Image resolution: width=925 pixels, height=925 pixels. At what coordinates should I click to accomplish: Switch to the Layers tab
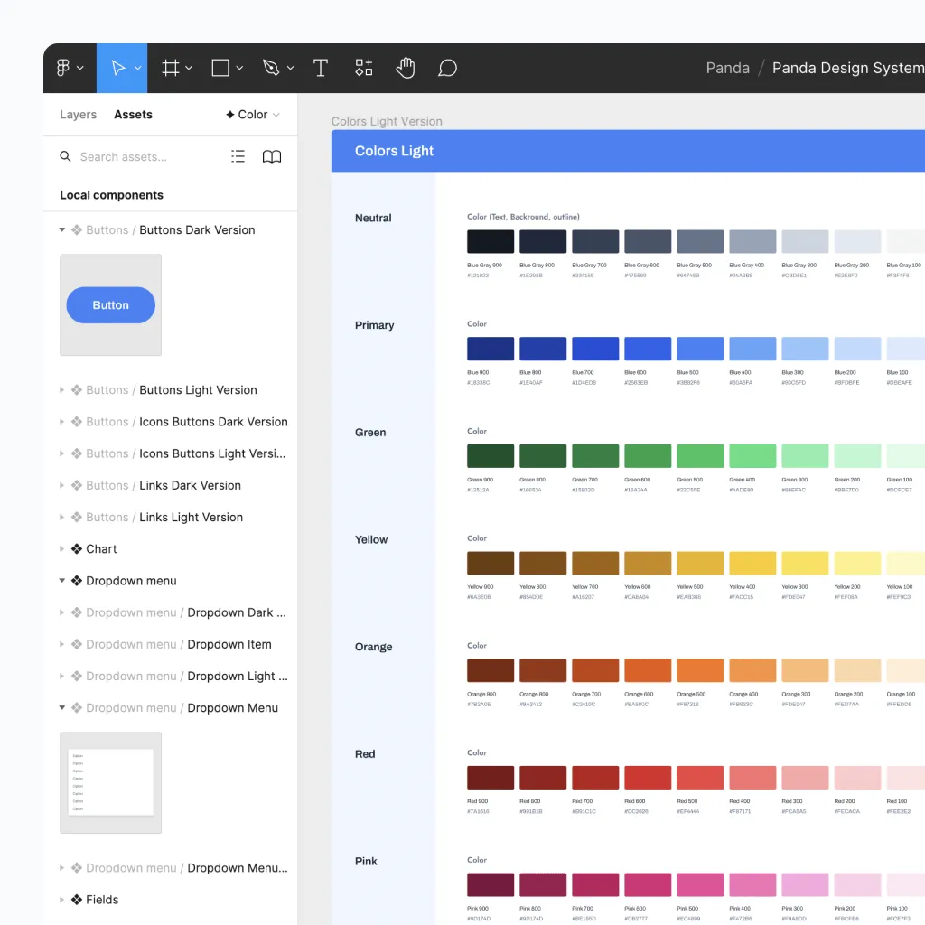pos(78,114)
